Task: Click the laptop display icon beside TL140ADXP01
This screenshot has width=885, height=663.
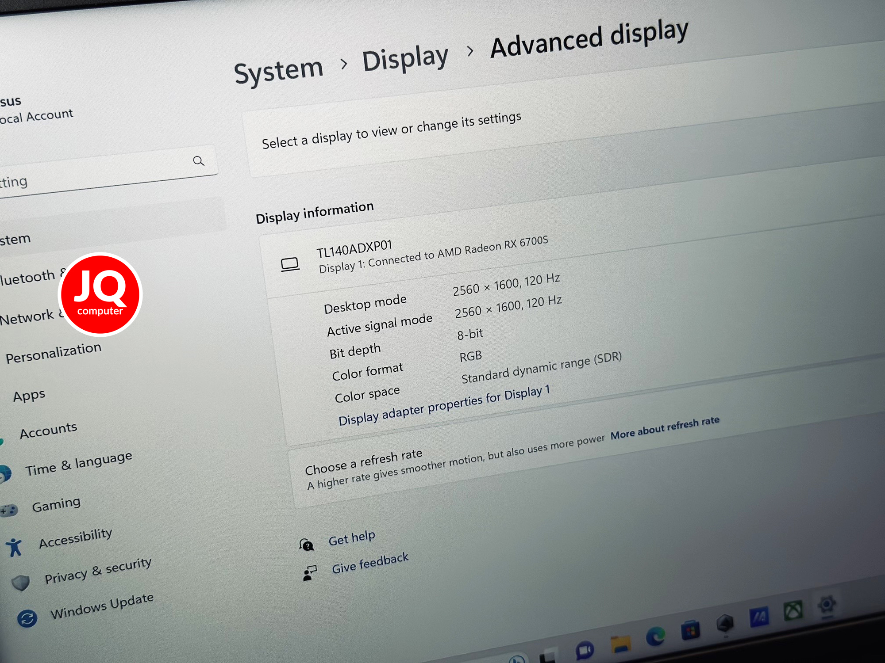Action: (x=290, y=264)
